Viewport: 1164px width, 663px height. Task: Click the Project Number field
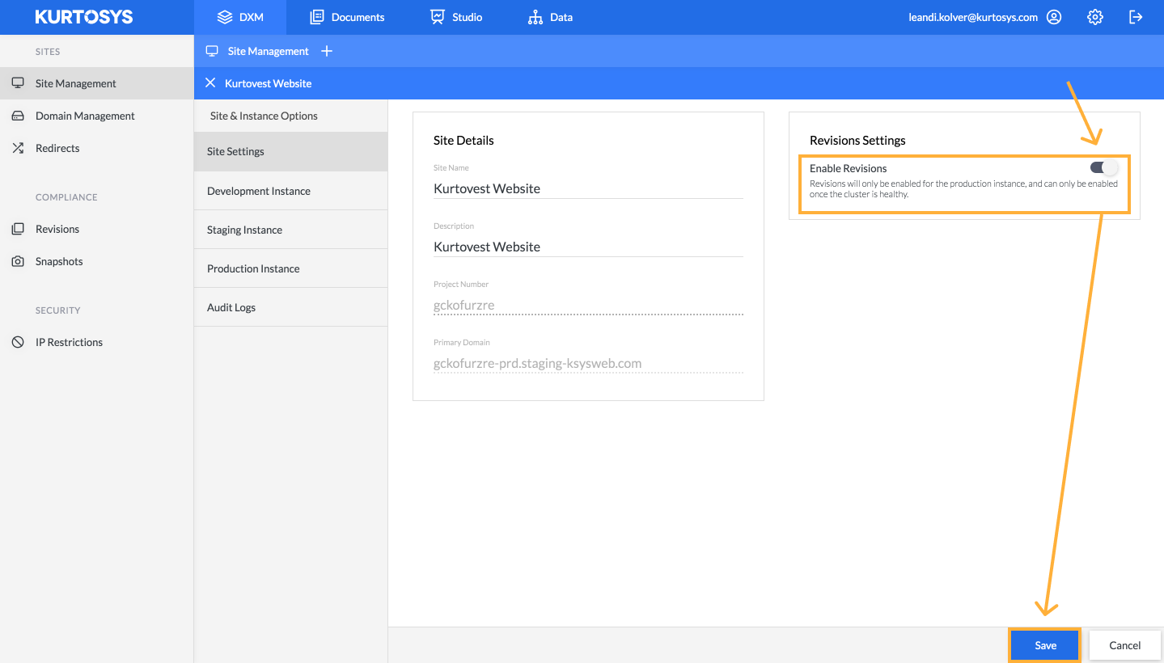pos(588,305)
